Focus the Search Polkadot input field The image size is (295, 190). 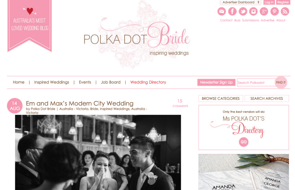coord(256,83)
